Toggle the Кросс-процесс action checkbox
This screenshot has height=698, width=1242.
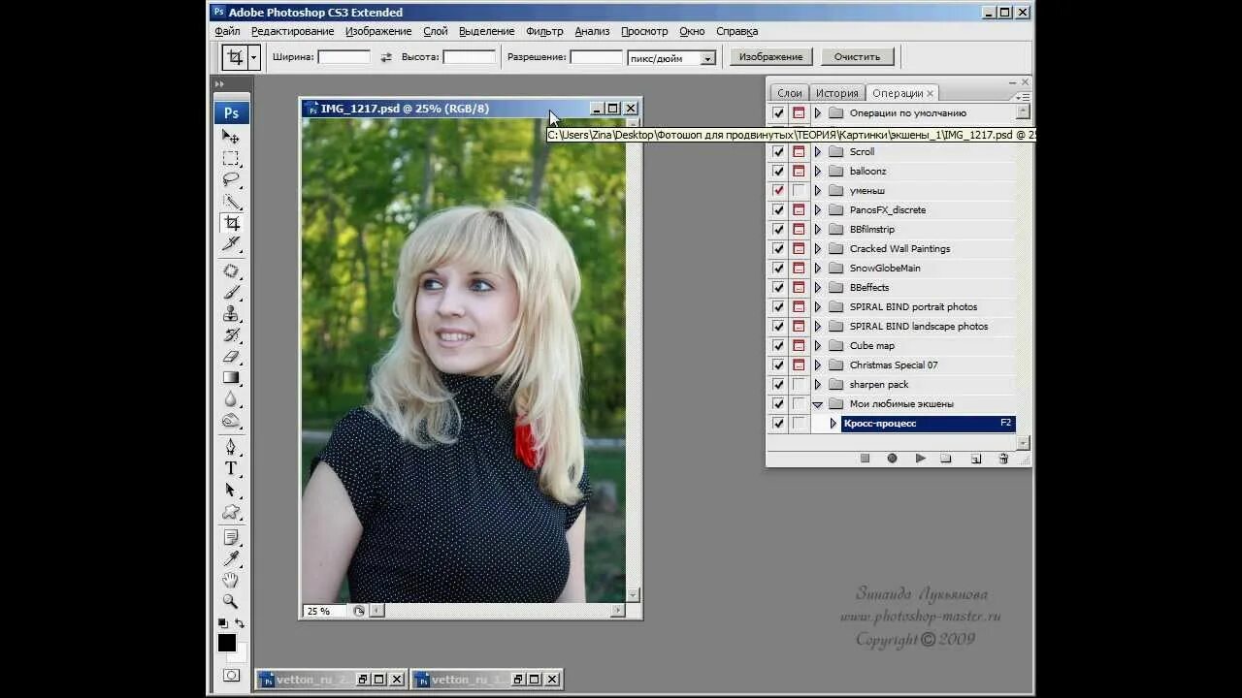[x=778, y=423]
